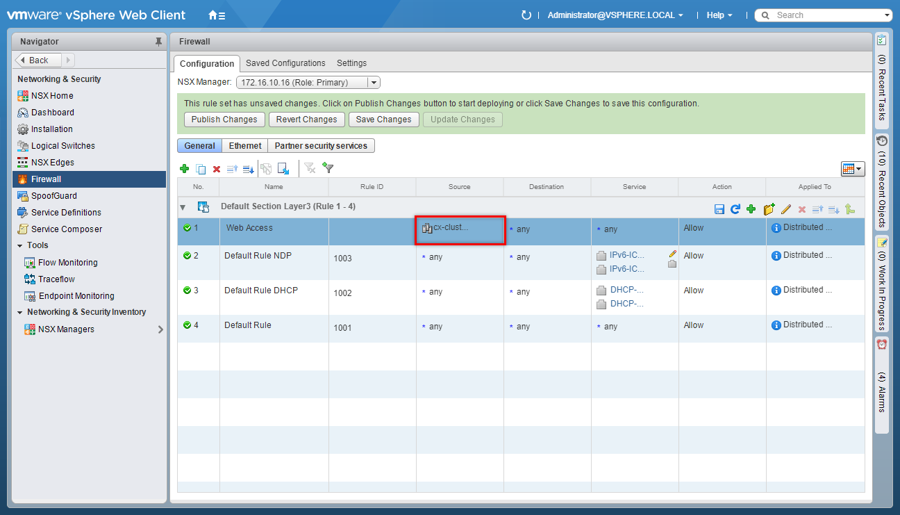The width and height of the screenshot is (900, 515).
Task: Click the Apply Filter funnel icon
Action: (328, 168)
